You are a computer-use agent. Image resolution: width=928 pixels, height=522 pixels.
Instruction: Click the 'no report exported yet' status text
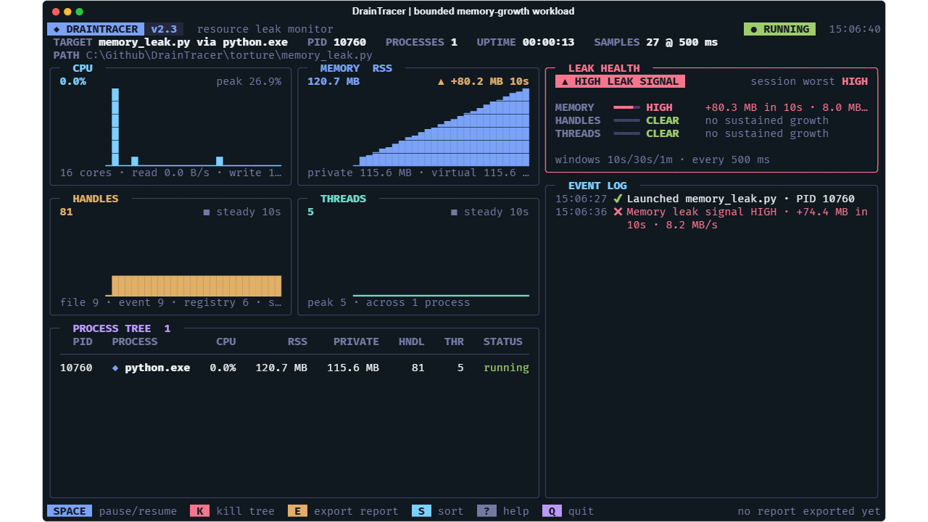809,511
